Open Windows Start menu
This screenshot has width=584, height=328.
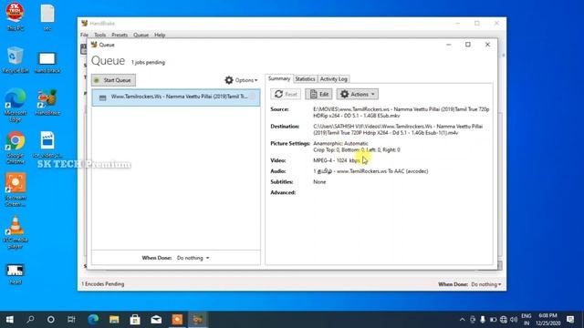tap(10, 320)
